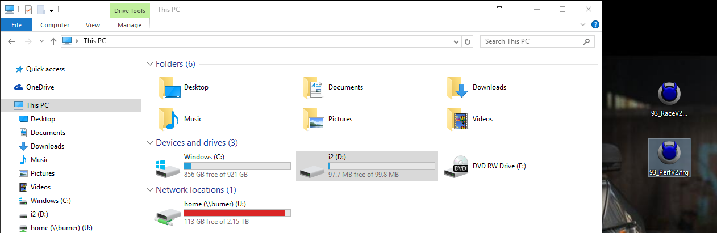Click the Explorer help question mark icon
Image resolution: width=717 pixels, height=233 pixels.
pos(595,25)
